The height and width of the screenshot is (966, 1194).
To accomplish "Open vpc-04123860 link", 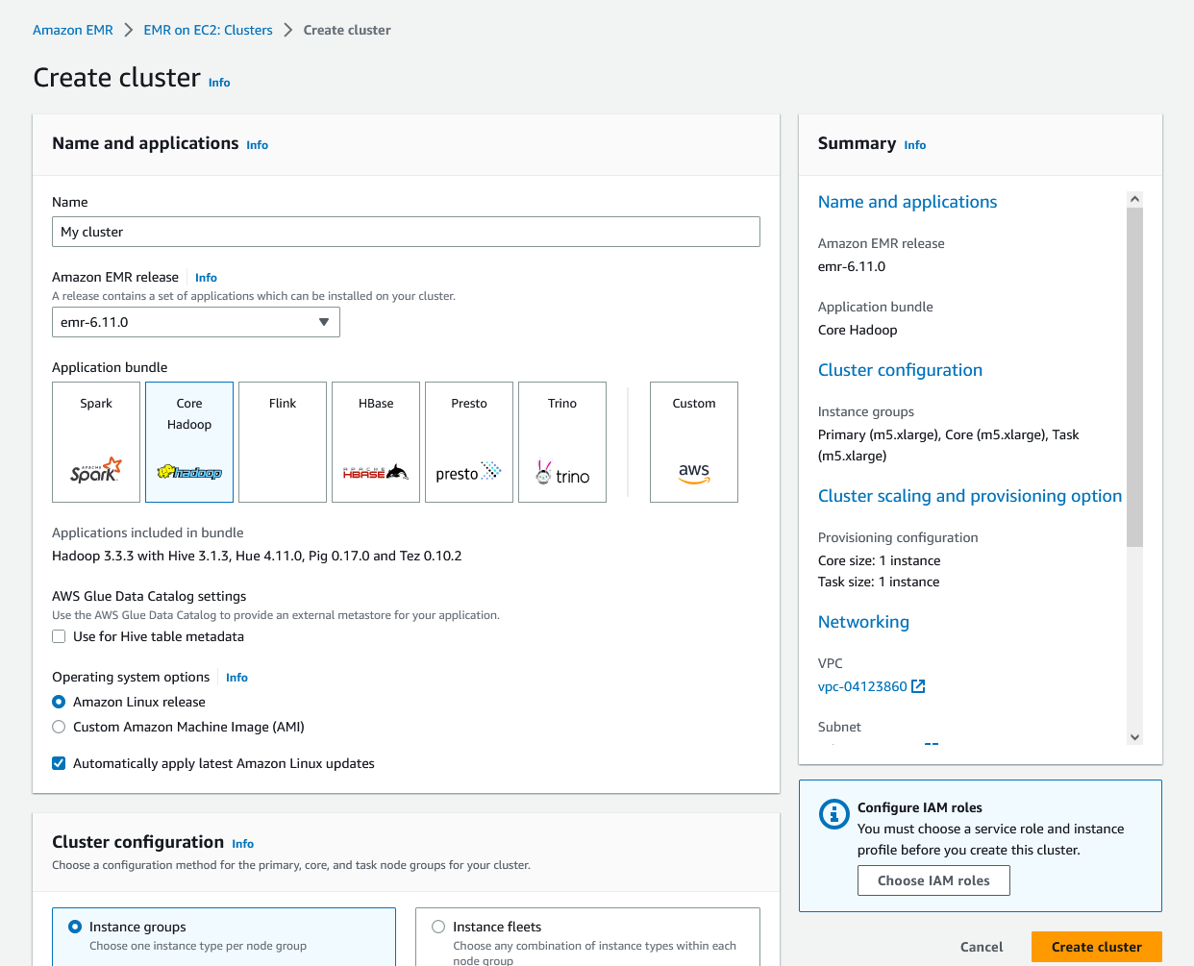I will [x=862, y=686].
